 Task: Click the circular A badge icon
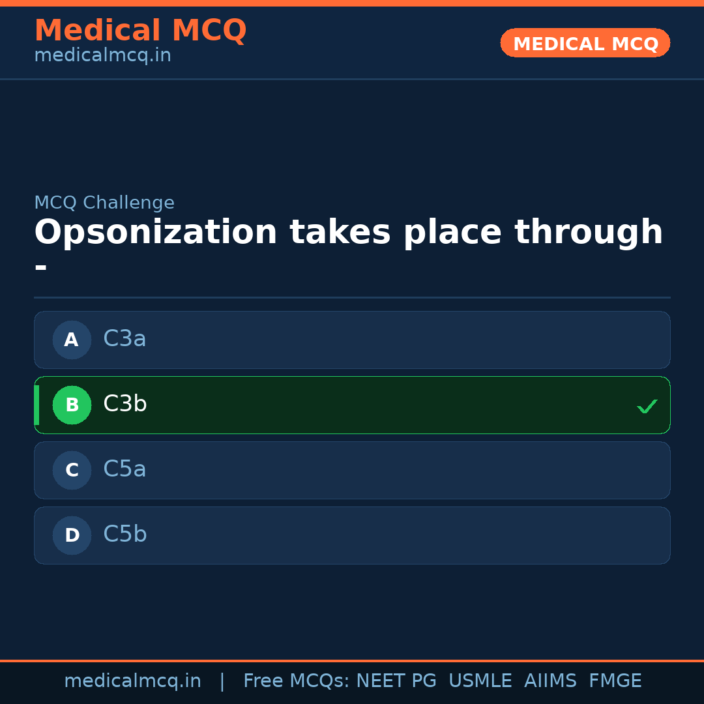point(72,340)
